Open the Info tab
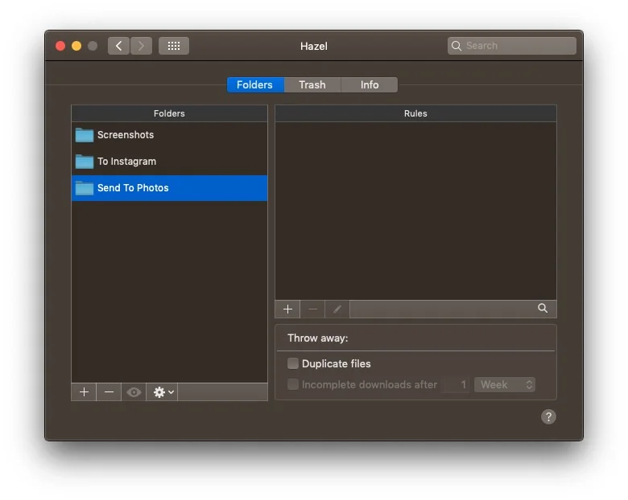 [370, 84]
